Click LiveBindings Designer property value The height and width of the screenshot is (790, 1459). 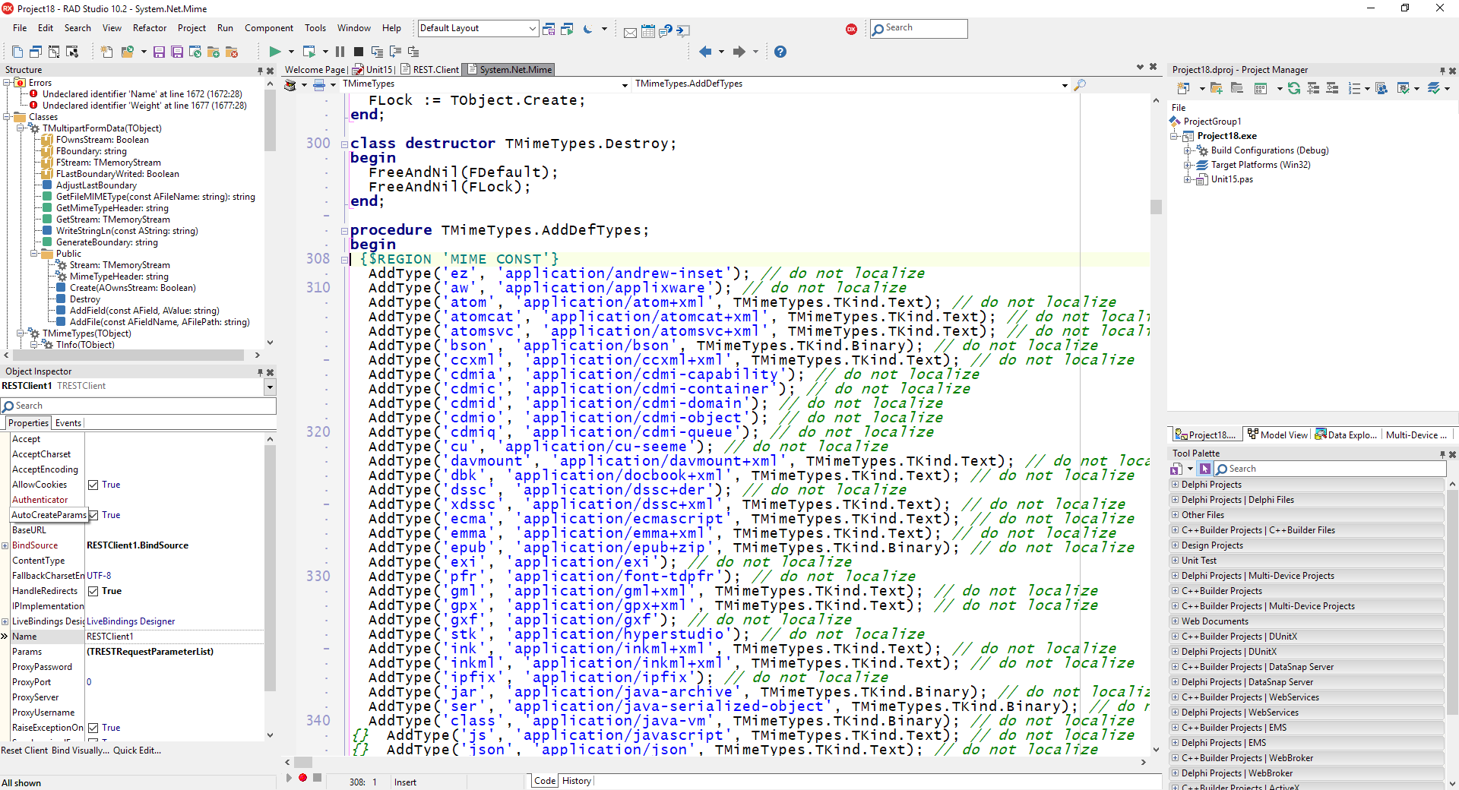pyautogui.click(x=131, y=621)
